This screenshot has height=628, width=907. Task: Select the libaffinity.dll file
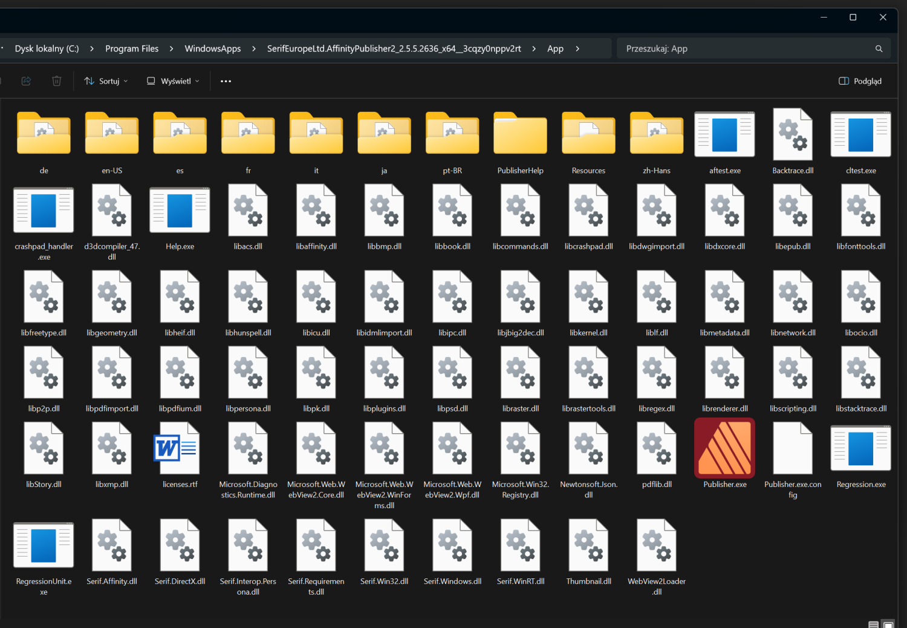[316, 211]
